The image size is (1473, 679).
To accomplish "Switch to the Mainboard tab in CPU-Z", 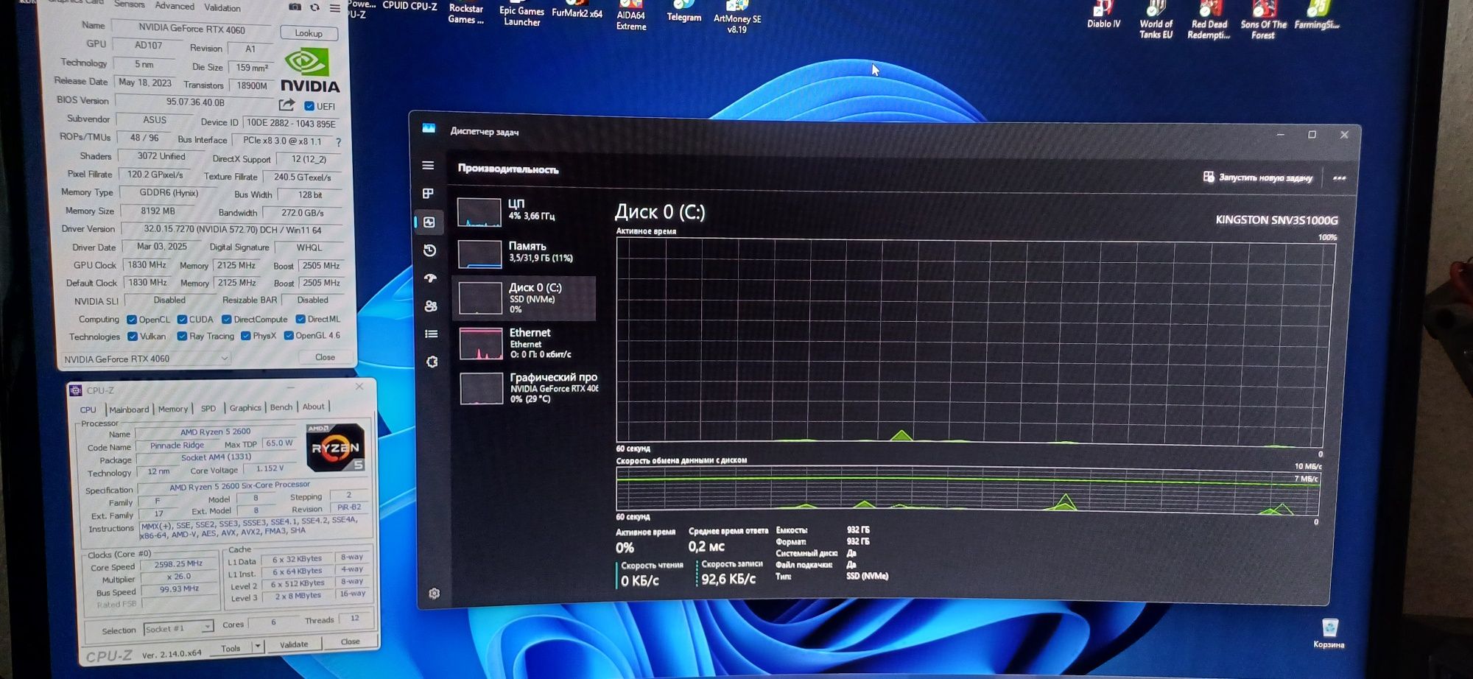I will click(x=129, y=409).
